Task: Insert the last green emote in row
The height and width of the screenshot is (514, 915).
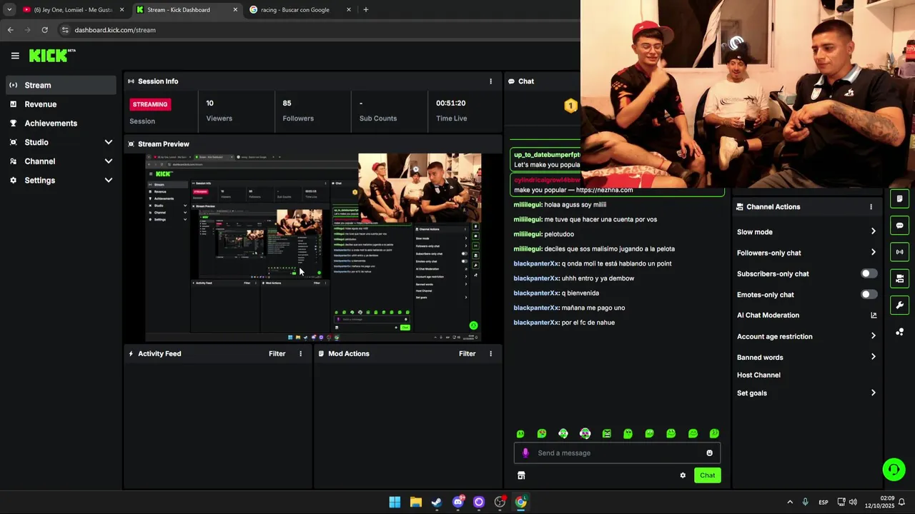Action: pos(714,433)
